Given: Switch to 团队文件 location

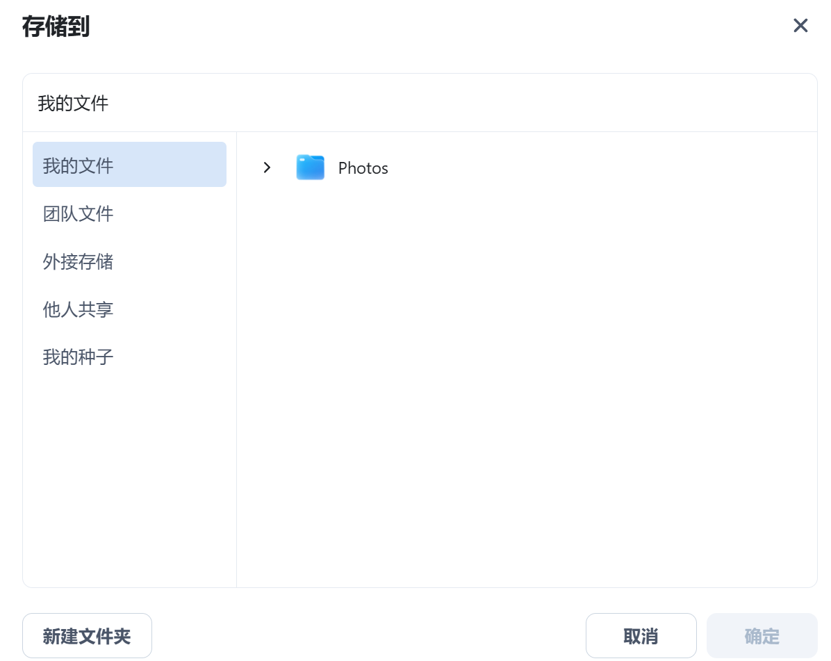Looking at the screenshot, I should click(79, 213).
